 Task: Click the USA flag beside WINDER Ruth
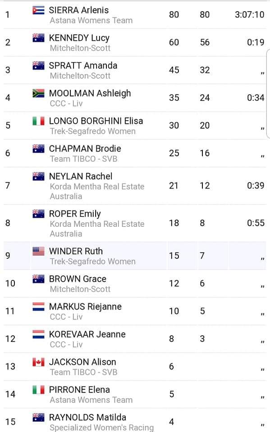click(38, 251)
